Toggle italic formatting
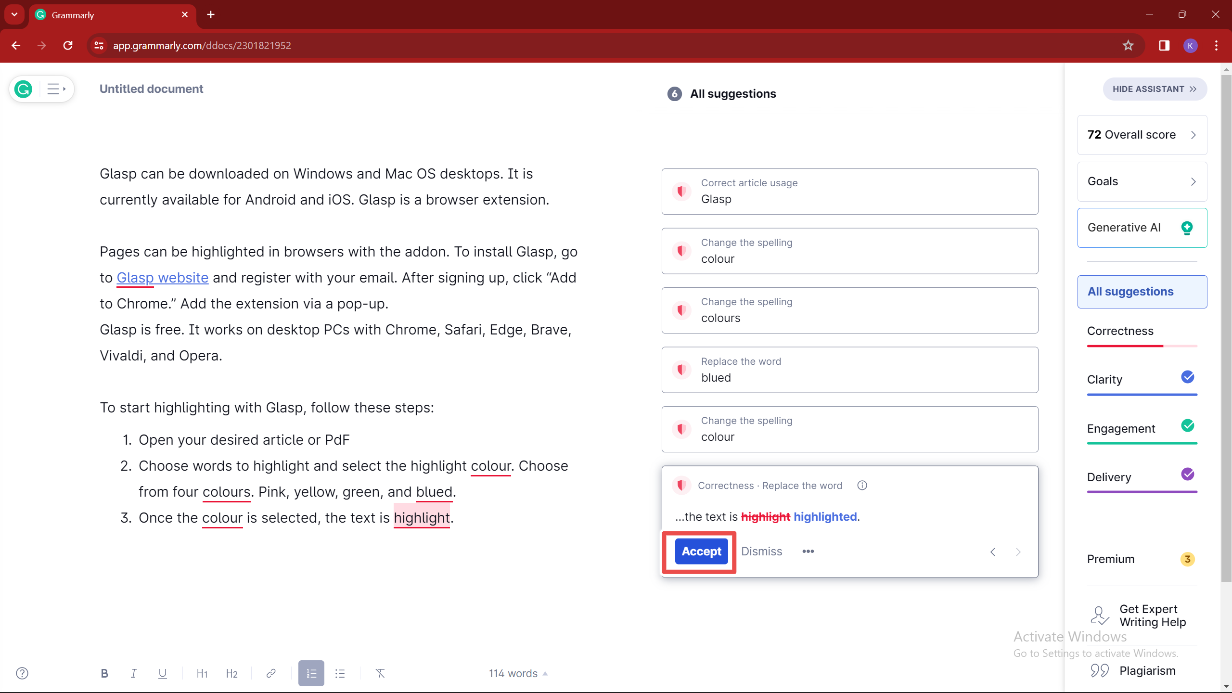Viewport: 1232px width, 693px height. 134,673
